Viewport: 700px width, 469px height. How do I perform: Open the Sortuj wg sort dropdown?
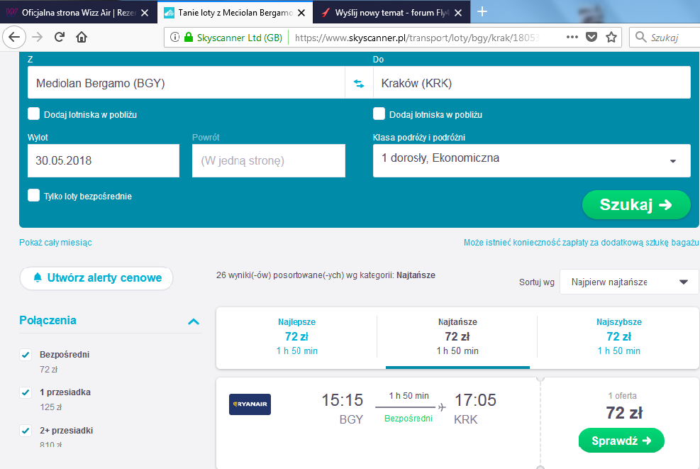[x=629, y=282]
